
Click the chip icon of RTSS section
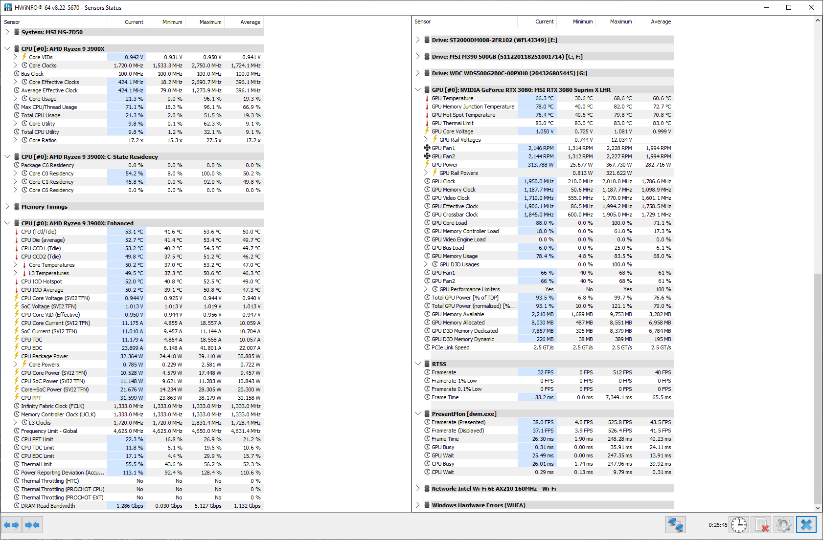(x=427, y=364)
